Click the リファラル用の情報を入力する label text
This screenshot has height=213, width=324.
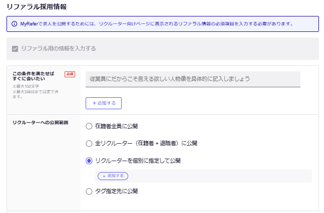(x=59, y=49)
